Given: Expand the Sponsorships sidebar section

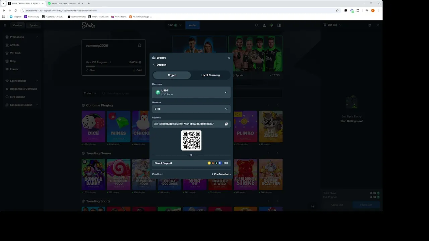Looking at the screenshot, I should point(22,81).
